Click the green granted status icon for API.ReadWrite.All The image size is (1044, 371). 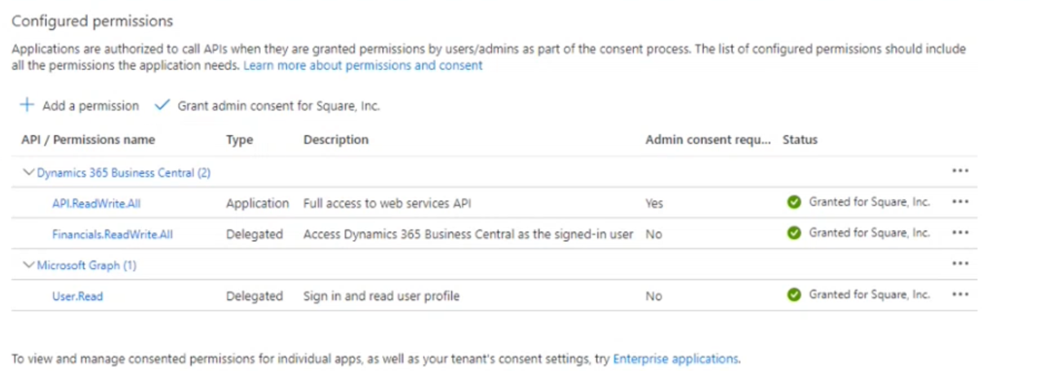coord(794,202)
